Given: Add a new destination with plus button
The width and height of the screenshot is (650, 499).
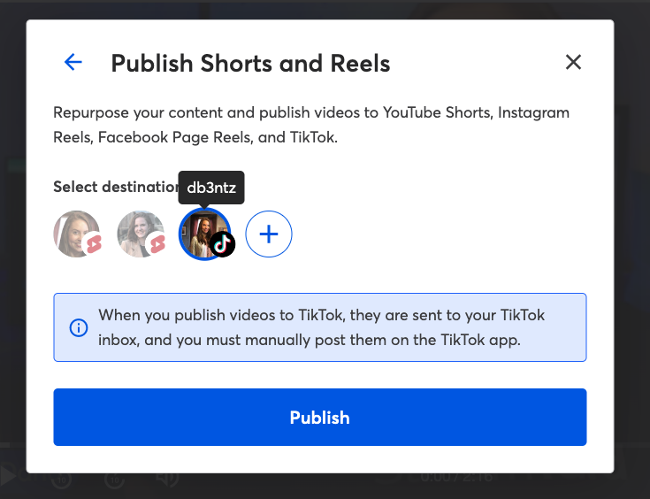Looking at the screenshot, I should [x=269, y=234].
